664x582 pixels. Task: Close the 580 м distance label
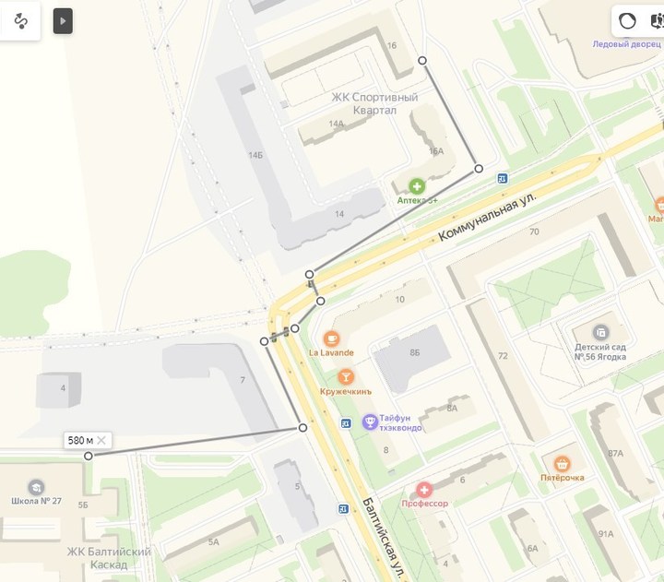point(101,440)
